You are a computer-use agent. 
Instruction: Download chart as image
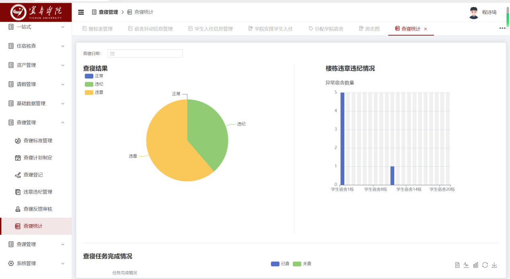pos(495,265)
